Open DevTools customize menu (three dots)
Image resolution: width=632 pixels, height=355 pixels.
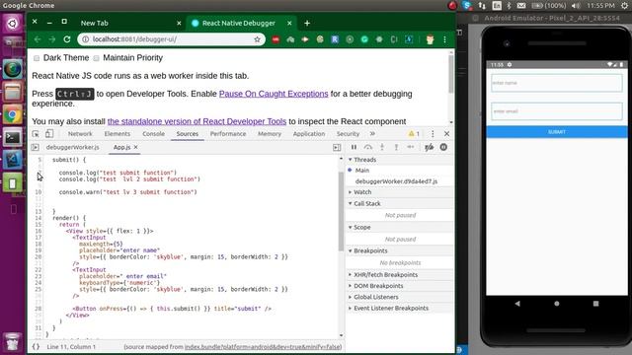click(x=433, y=134)
